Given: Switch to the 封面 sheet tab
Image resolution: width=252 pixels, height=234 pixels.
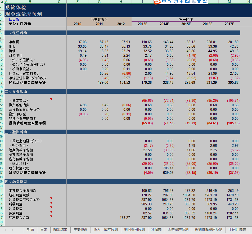Looking at the screenshot, I should click(x=30, y=230).
